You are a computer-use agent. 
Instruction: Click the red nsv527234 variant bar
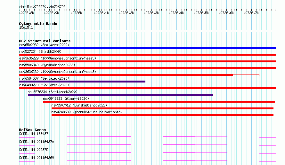tap(147, 55)
